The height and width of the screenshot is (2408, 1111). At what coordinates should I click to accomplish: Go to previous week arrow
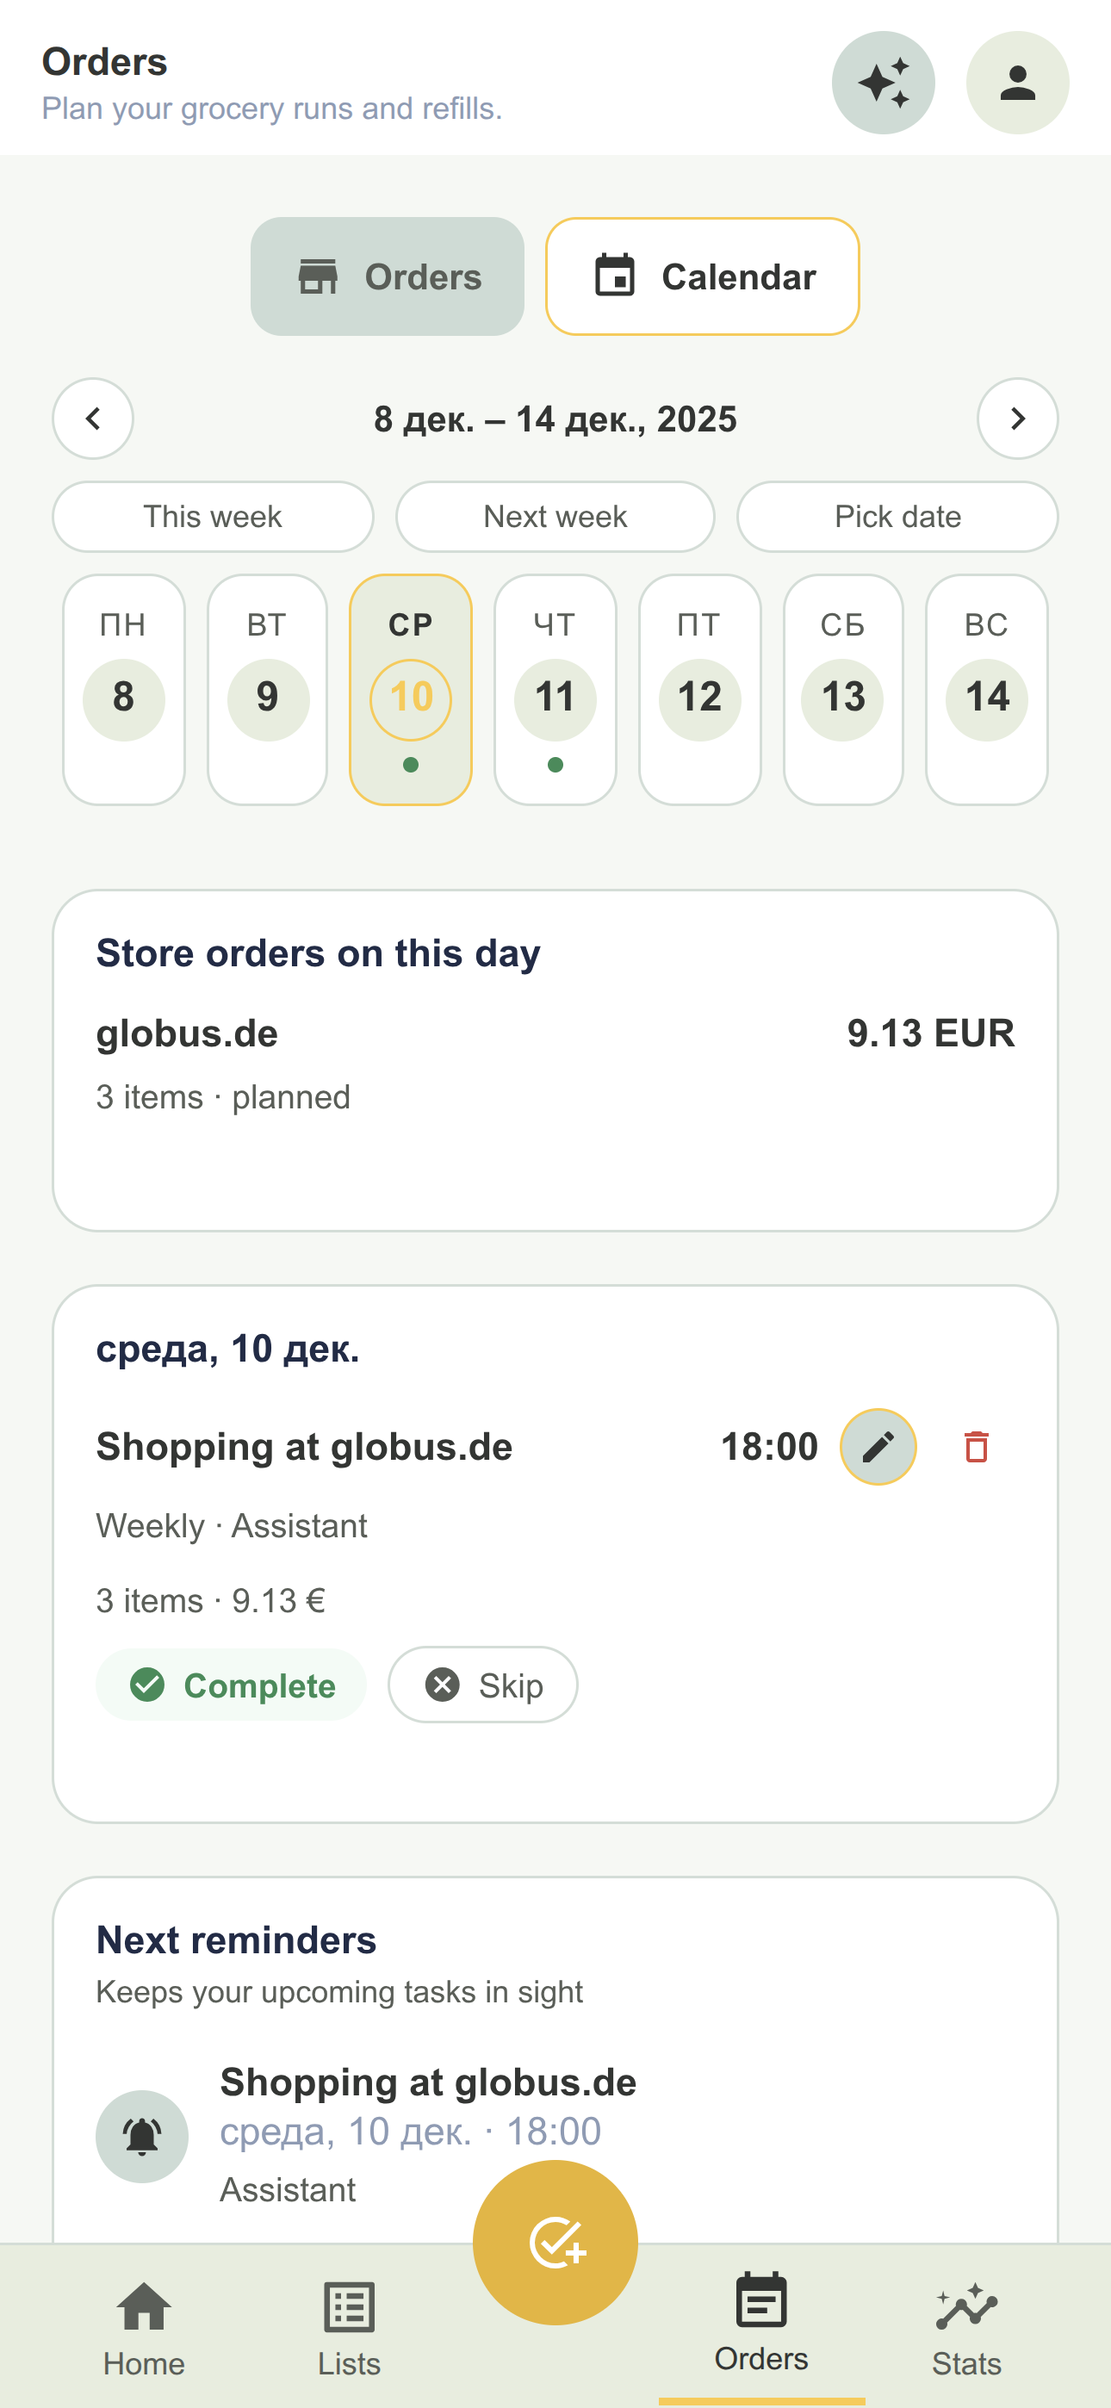(x=93, y=418)
